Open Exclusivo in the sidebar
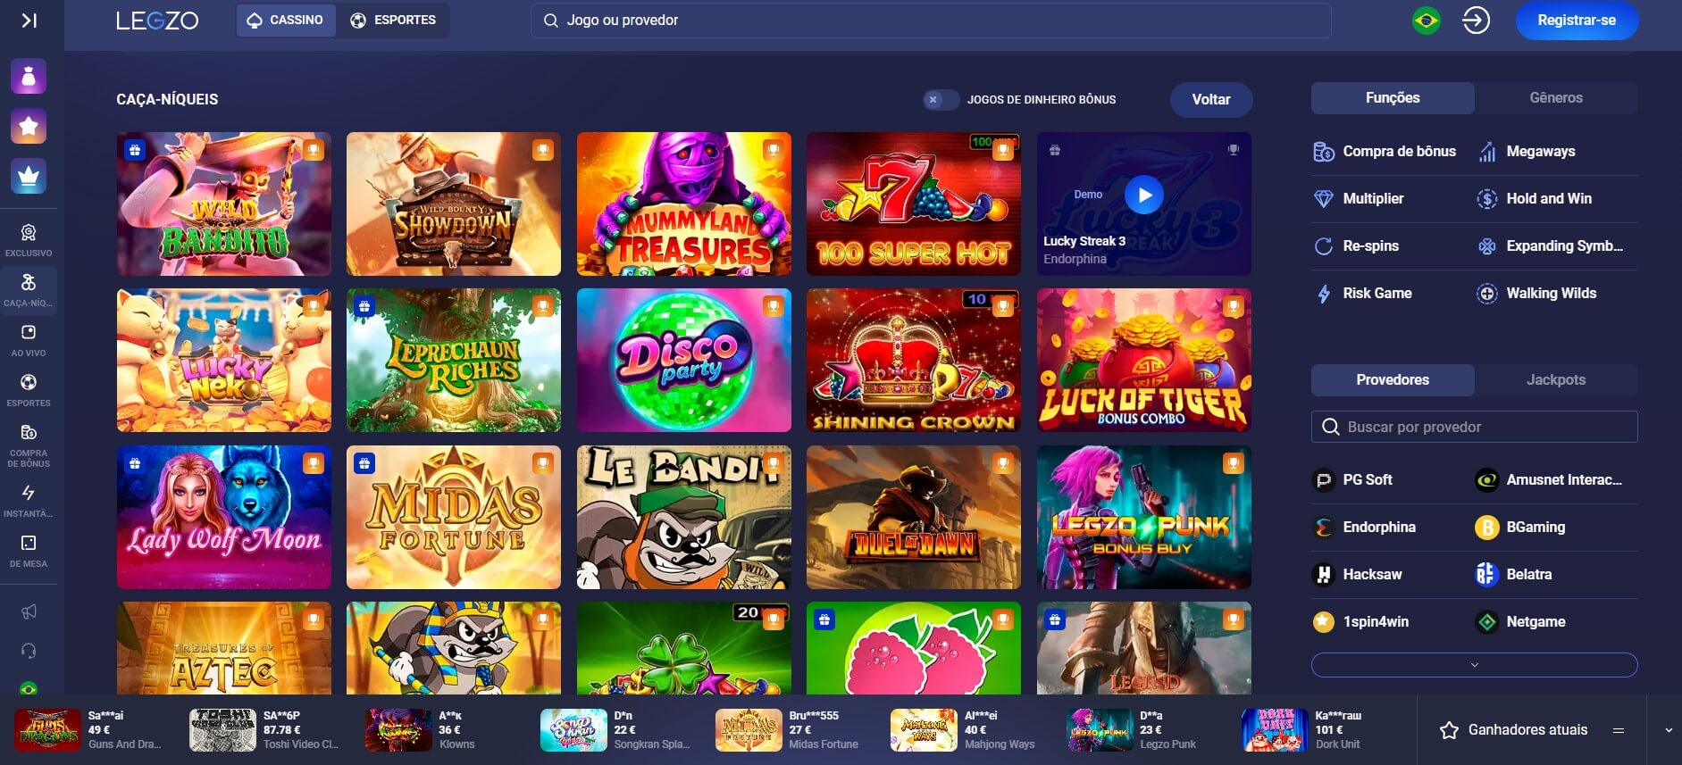1682x765 pixels. [29, 240]
